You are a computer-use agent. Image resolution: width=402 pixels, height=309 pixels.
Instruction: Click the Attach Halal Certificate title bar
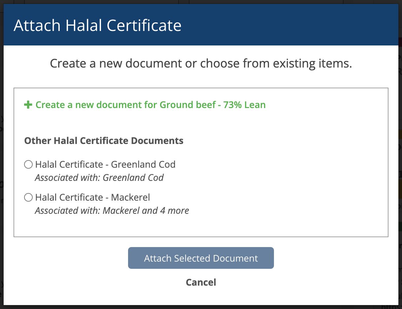(x=201, y=25)
